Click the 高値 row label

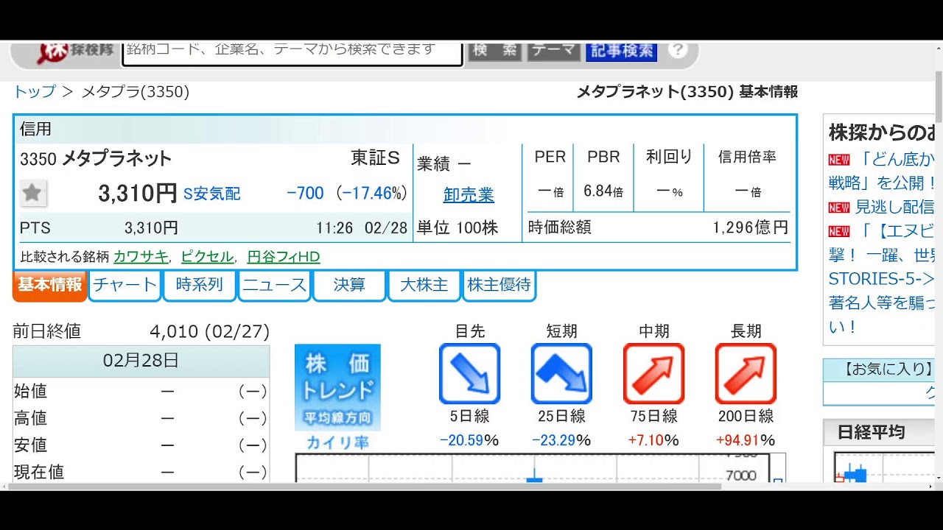point(30,418)
